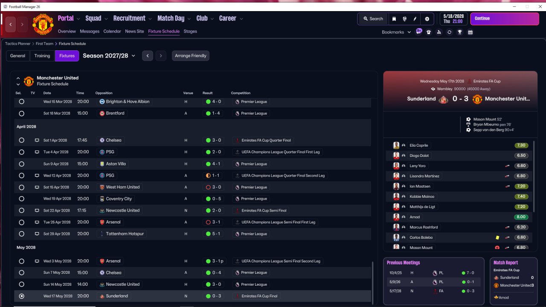Click the 5/18/2028 date and time box
546x307 pixels.
pyautogui.click(x=453, y=19)
